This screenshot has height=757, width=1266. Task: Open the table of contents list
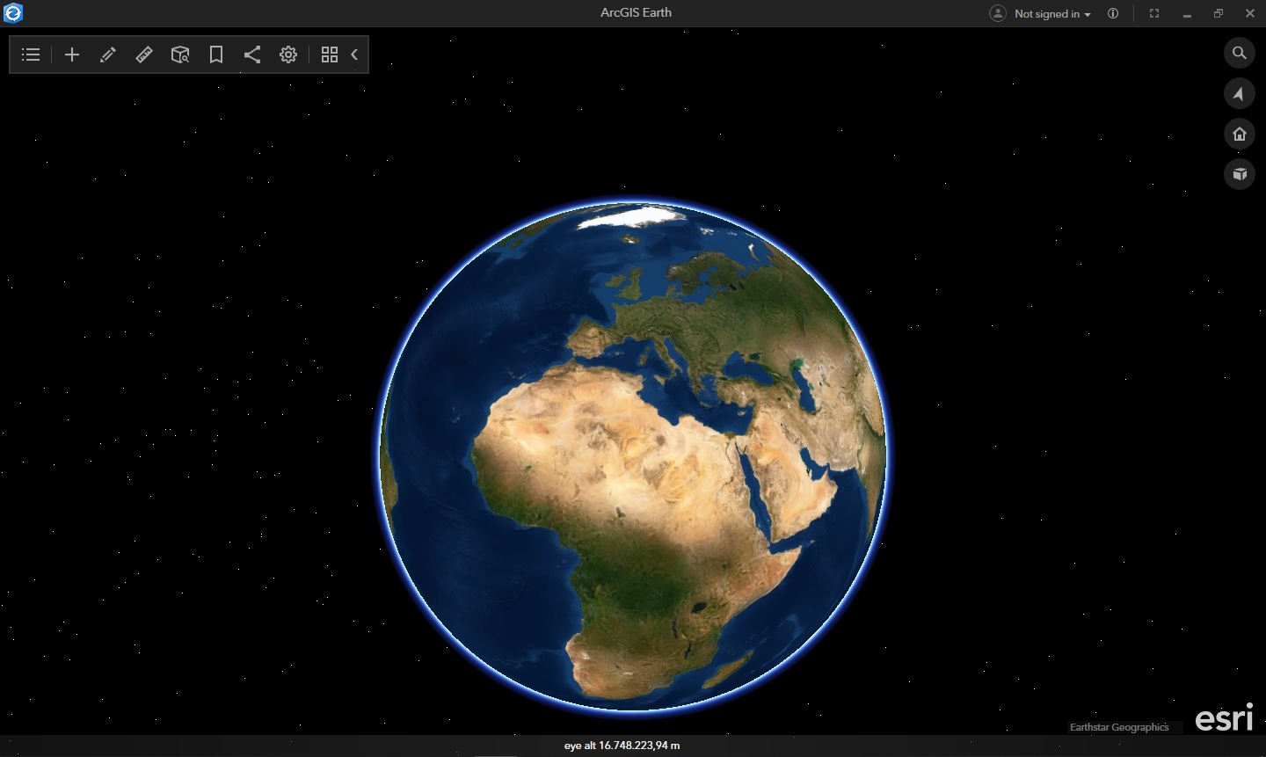point(31,55)
